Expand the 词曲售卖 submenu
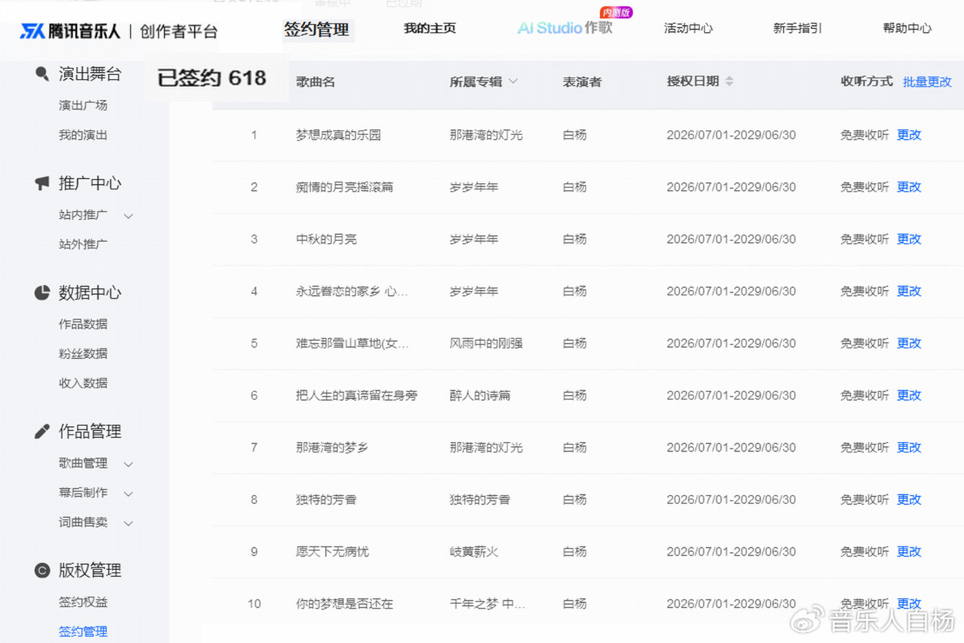The image size is (964, 643). click(128, 523)
